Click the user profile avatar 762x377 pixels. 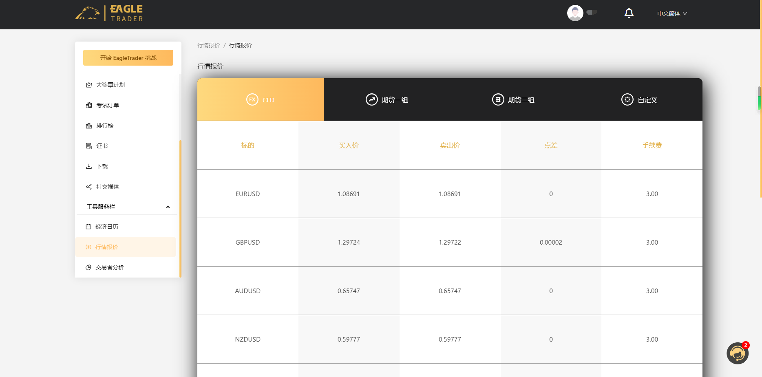(575, 13)
